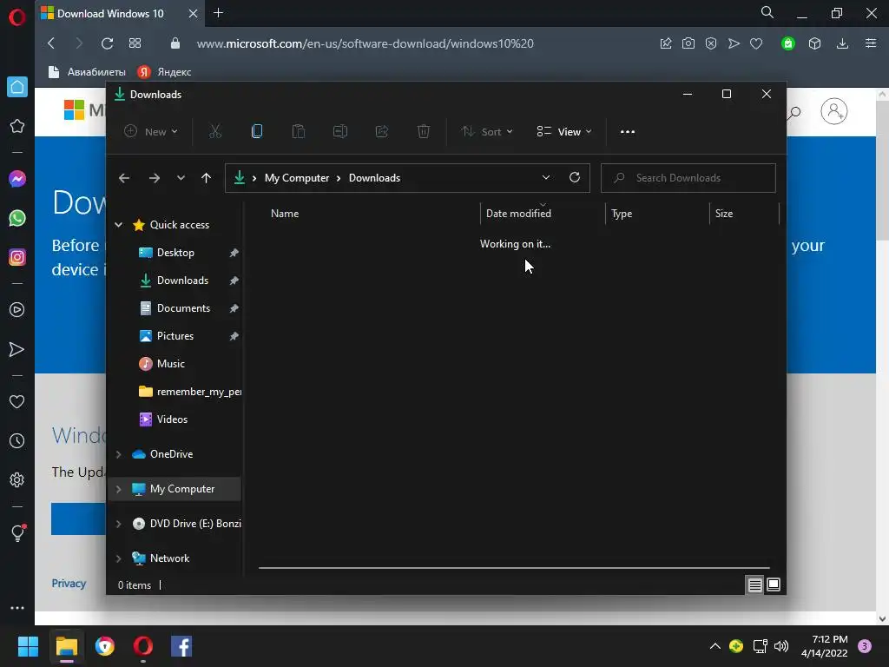889x667 pixels.
Task: Expand the Network tree node
Action: tap(118, 558)
